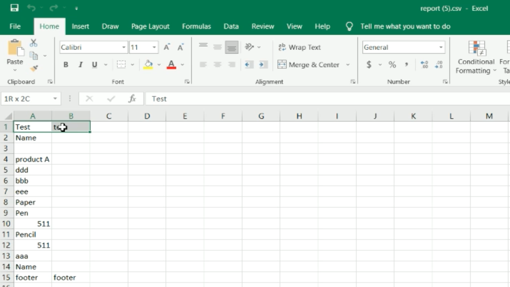Click the Paste button
Image resolution: width=510 pixels, height=287 pixels.
pyautogui.click(x=15, y=52)
